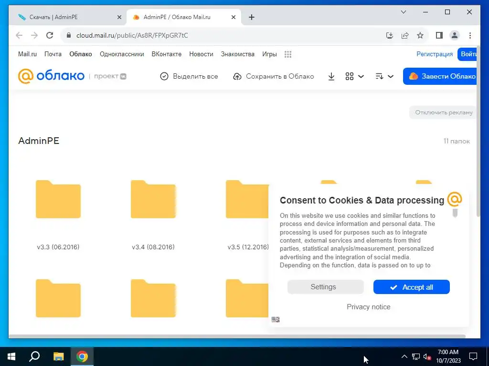This screenshot has height=366, width=489.
Task: Click Отключить рекламу
Action: (443, 112)
